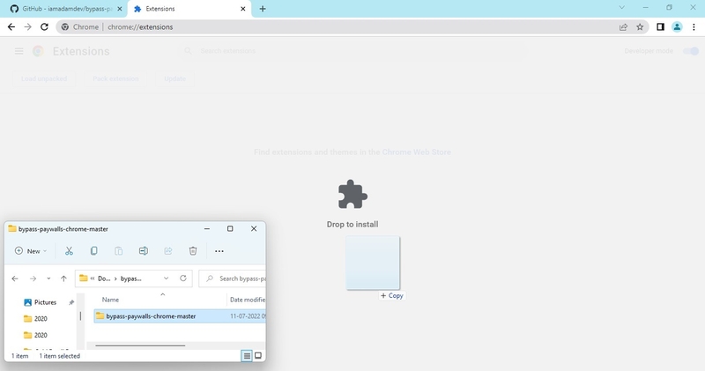
Task: Maximize the File Explorer window
Action: pyautogui.click(x=230, y=228)
